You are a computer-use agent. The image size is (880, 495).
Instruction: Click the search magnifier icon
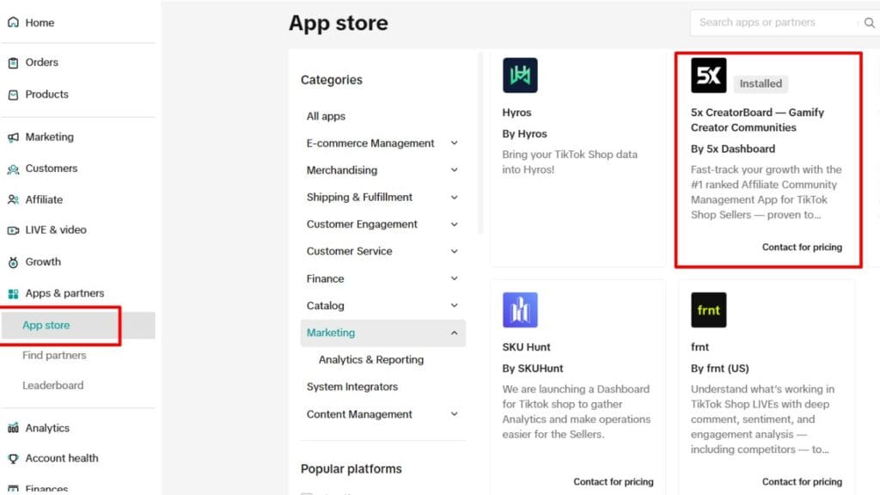click(x=869, y=23)
